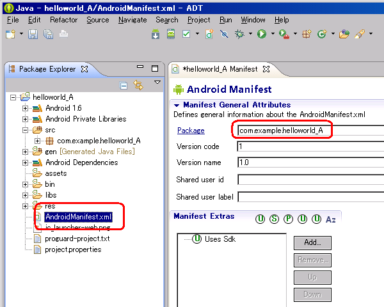
Task: Collapse the src folder node
Action: pyautogui.click(x=25, y=130)
